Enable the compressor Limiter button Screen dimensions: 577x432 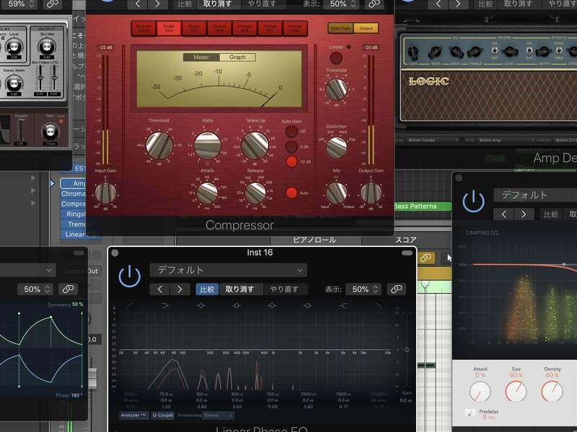pyautogui.click(x=350, y=47)
